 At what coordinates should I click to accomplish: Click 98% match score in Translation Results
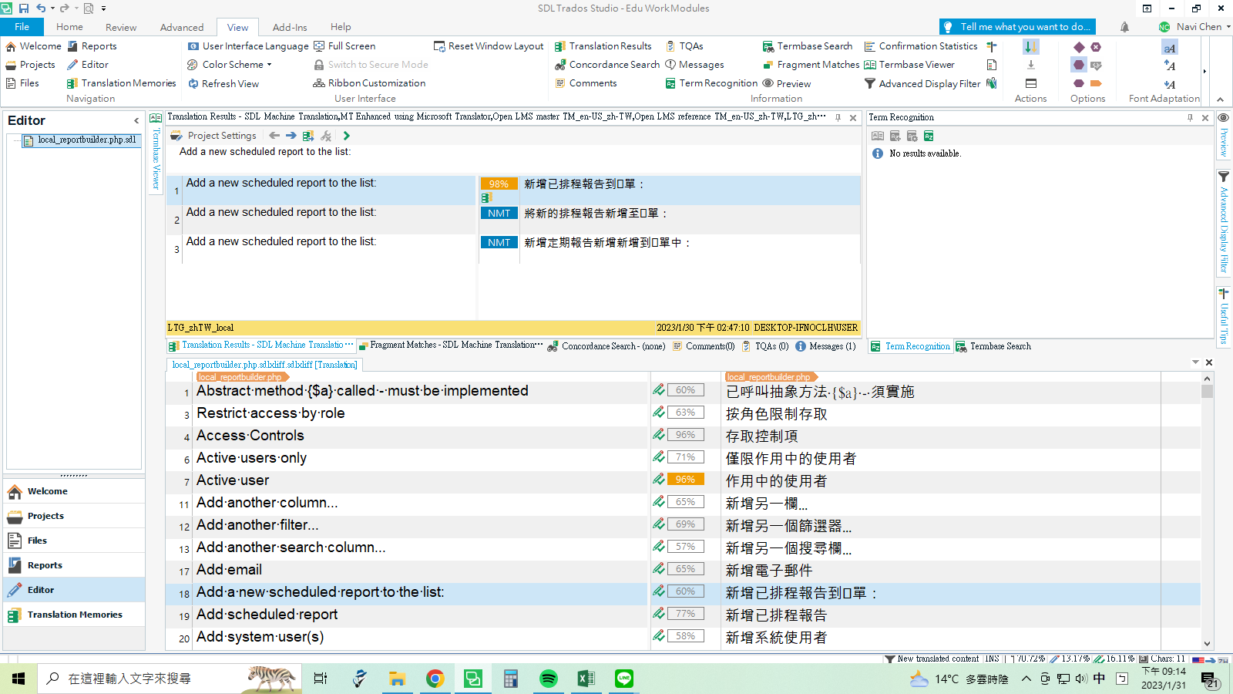[499, 184]
